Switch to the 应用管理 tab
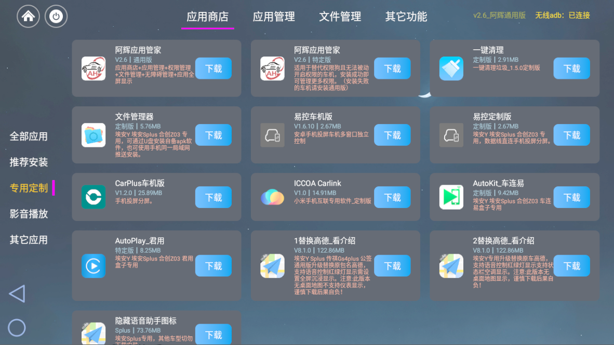614x345 pixels. click(274, 17)
